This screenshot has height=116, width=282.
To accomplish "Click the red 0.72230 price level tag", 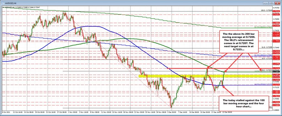I will tap(277, 68).
